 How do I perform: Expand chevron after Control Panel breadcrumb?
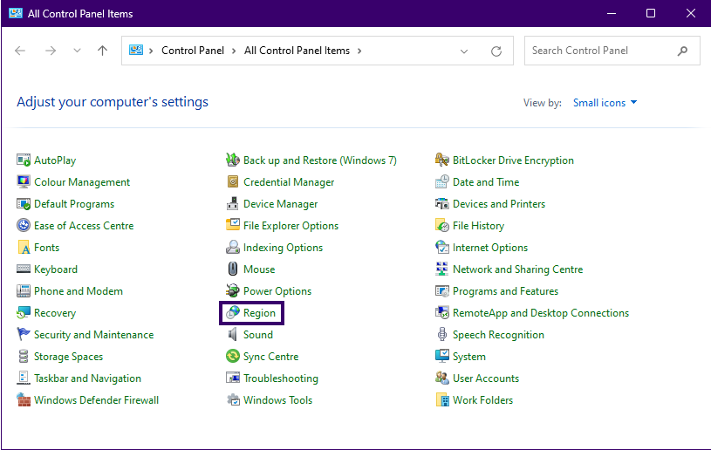pyautogui.click(x=234, y=51)
